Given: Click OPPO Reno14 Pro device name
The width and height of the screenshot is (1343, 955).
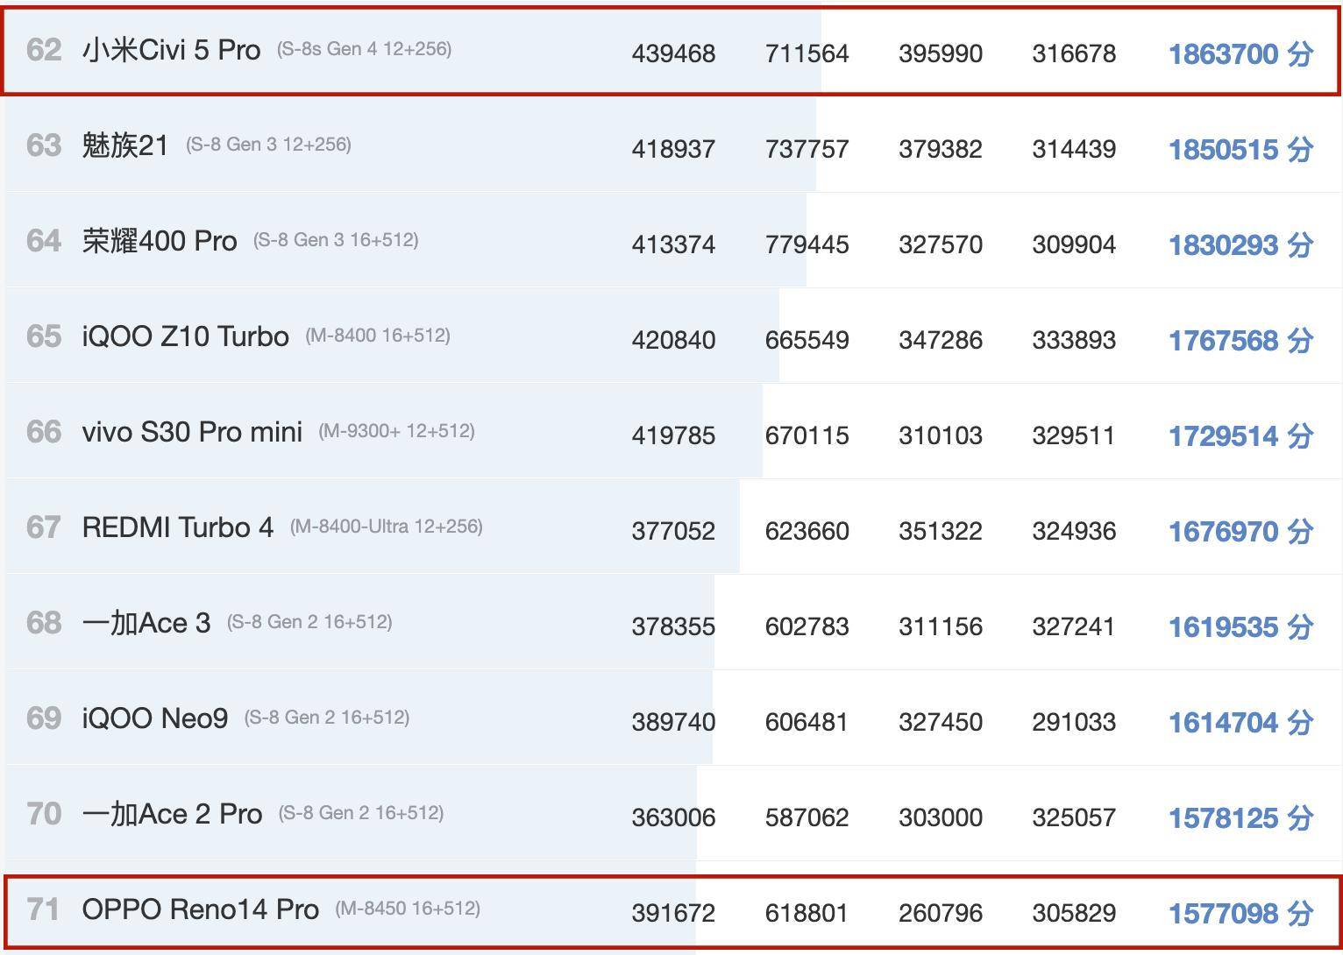Looking at the screenshot, I should (200, 909).
